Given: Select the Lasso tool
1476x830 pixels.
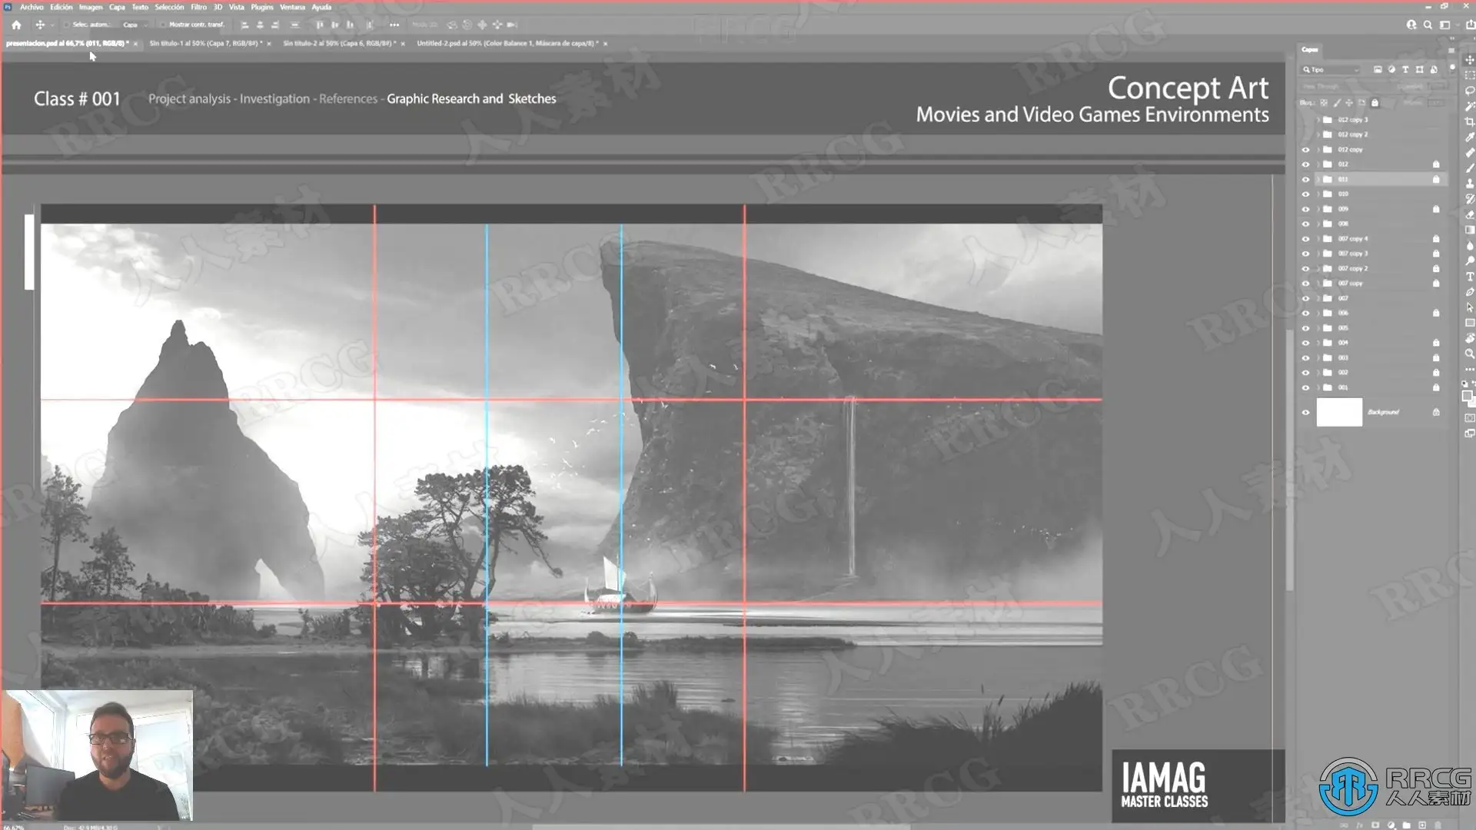Looking at the screenshot, I should pos(1470,91).
